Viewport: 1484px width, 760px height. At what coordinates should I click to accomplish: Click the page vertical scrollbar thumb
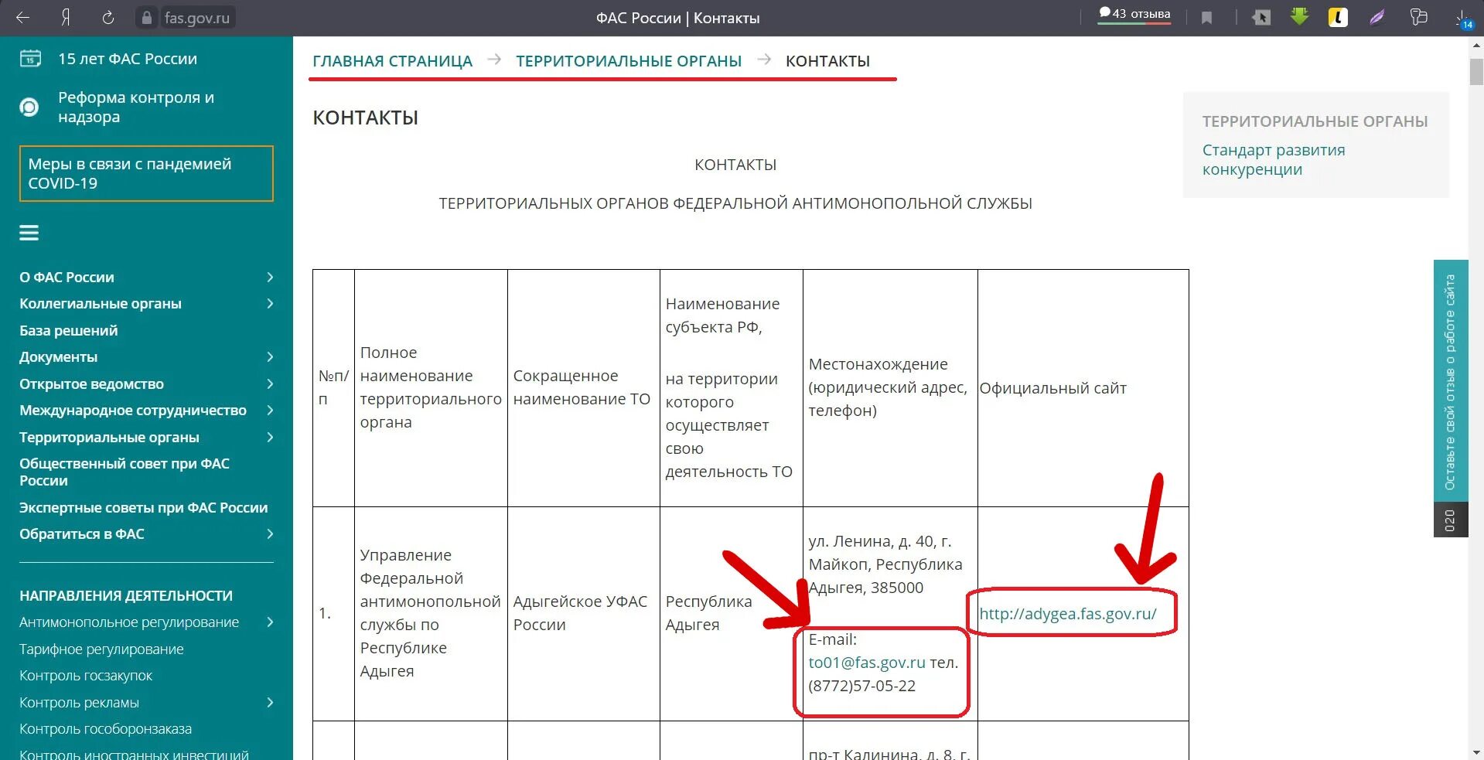coord(1476,71)
